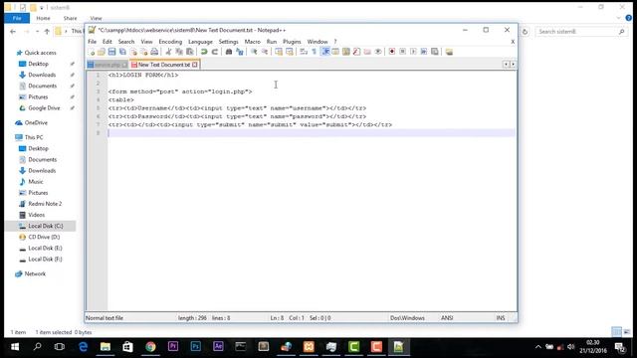This screenshot has height=358, width=637.
Task: Click the macro Playback toolbar icon
Action: (x=413, y=52)
